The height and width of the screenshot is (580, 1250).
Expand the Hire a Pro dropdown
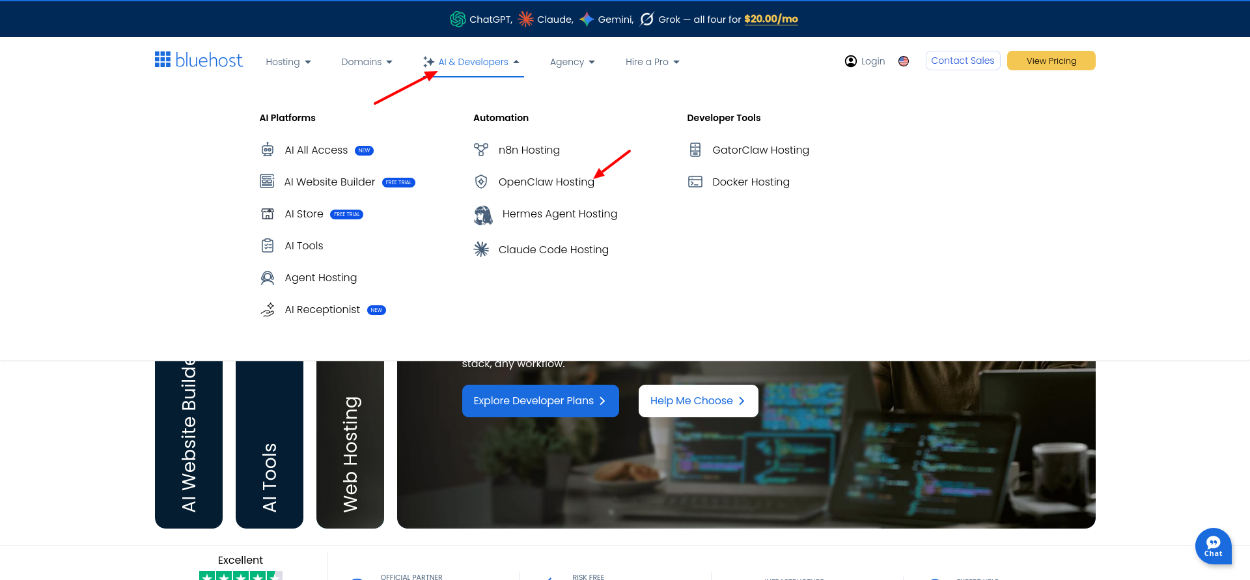tap(652, 62)
